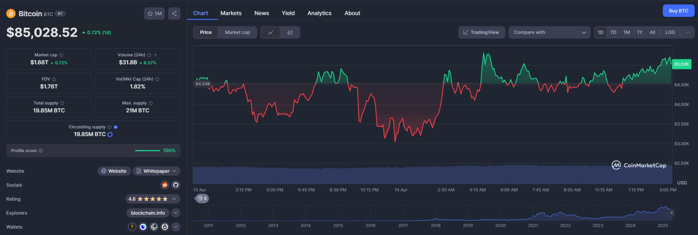Open the Yield tab
The height and width of the screenshot is (235, 698).
point(288,13)
